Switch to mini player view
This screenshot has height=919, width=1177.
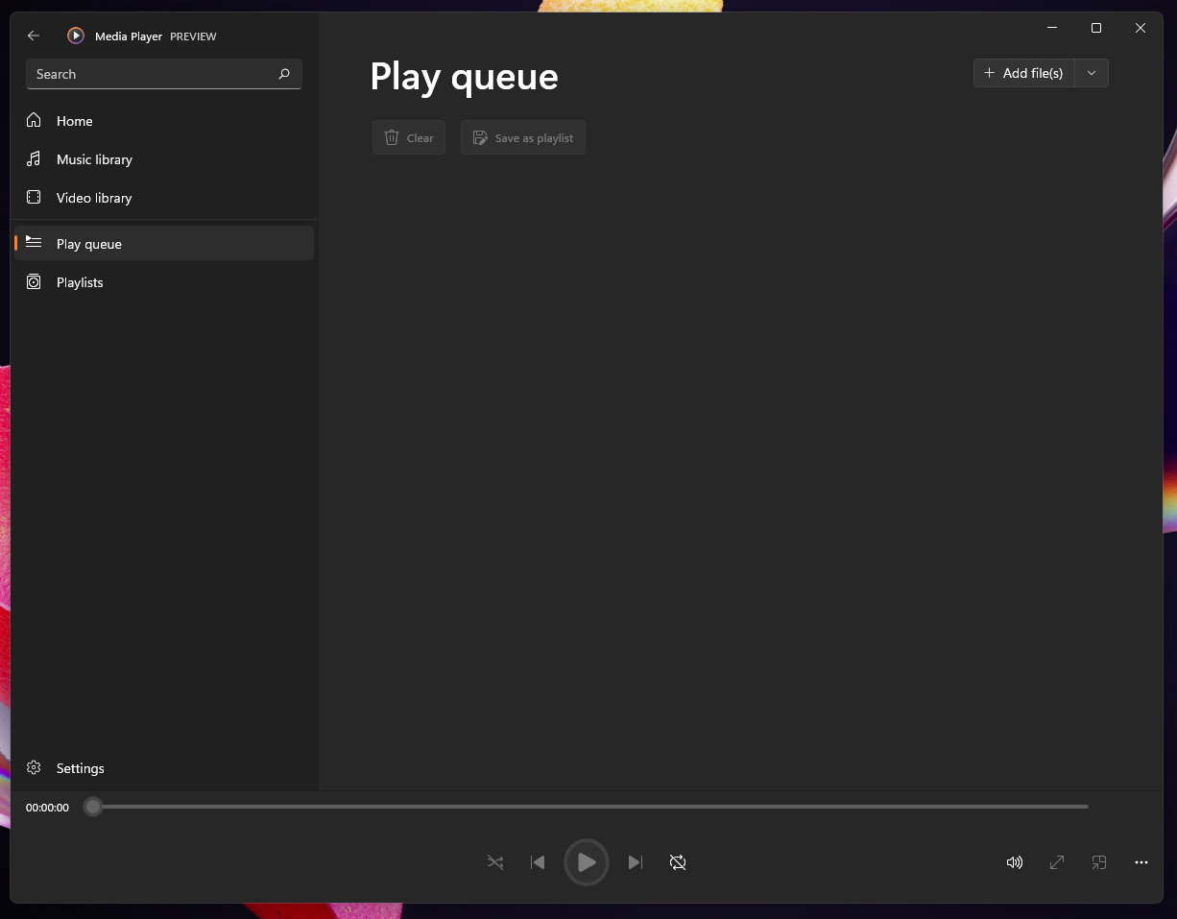1099,862
